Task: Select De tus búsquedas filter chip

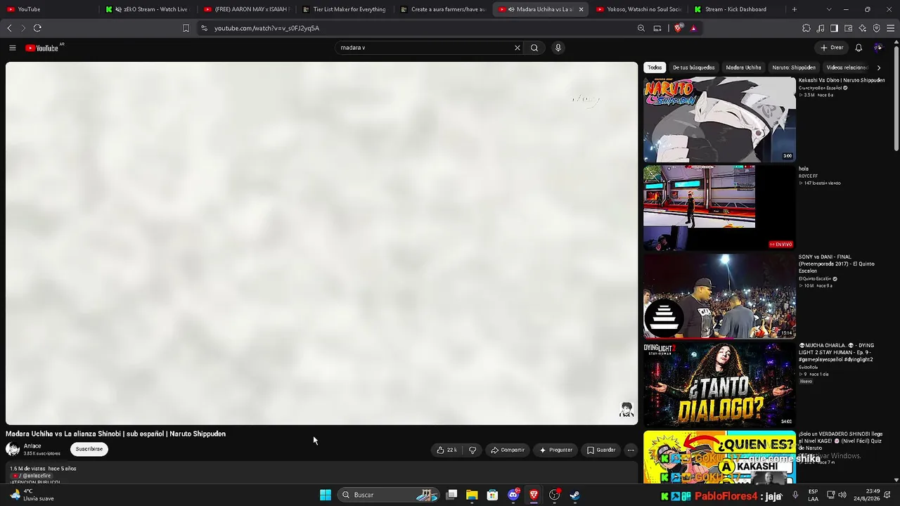Action: 693,67
